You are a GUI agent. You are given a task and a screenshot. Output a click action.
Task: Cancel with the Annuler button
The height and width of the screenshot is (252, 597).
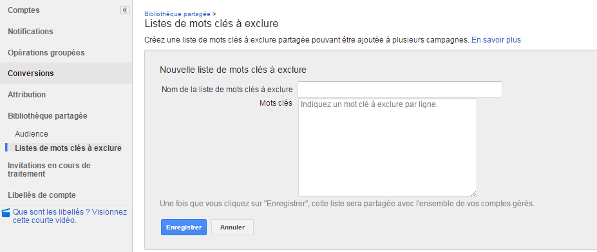click(232, 228)
